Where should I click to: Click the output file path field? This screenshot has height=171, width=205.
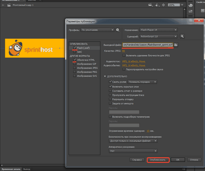click(x=148, y=45)
